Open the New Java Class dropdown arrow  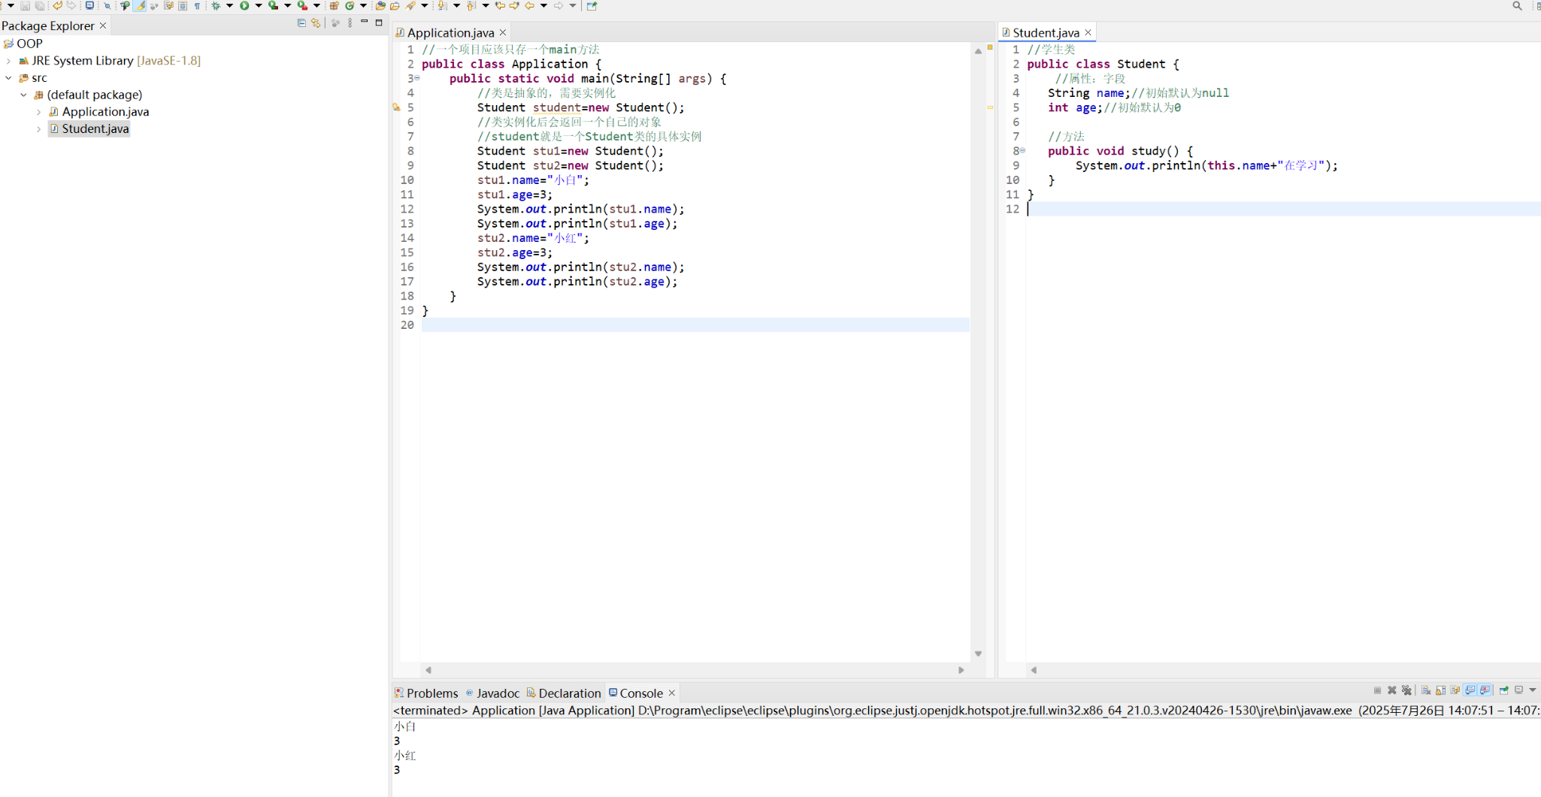tap(363, 5)
